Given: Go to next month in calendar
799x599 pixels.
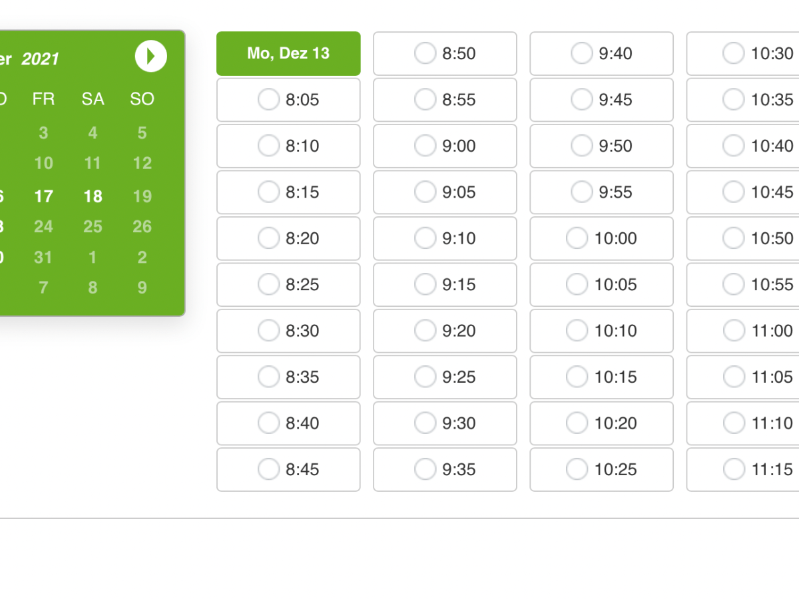Looking at the screenshot, I should pos(150,57).
